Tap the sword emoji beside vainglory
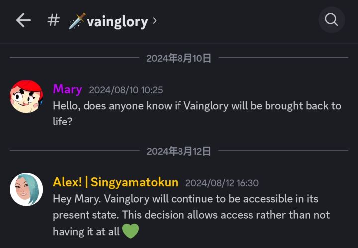This screenshot has height=248, width=358. pos(77,21)
